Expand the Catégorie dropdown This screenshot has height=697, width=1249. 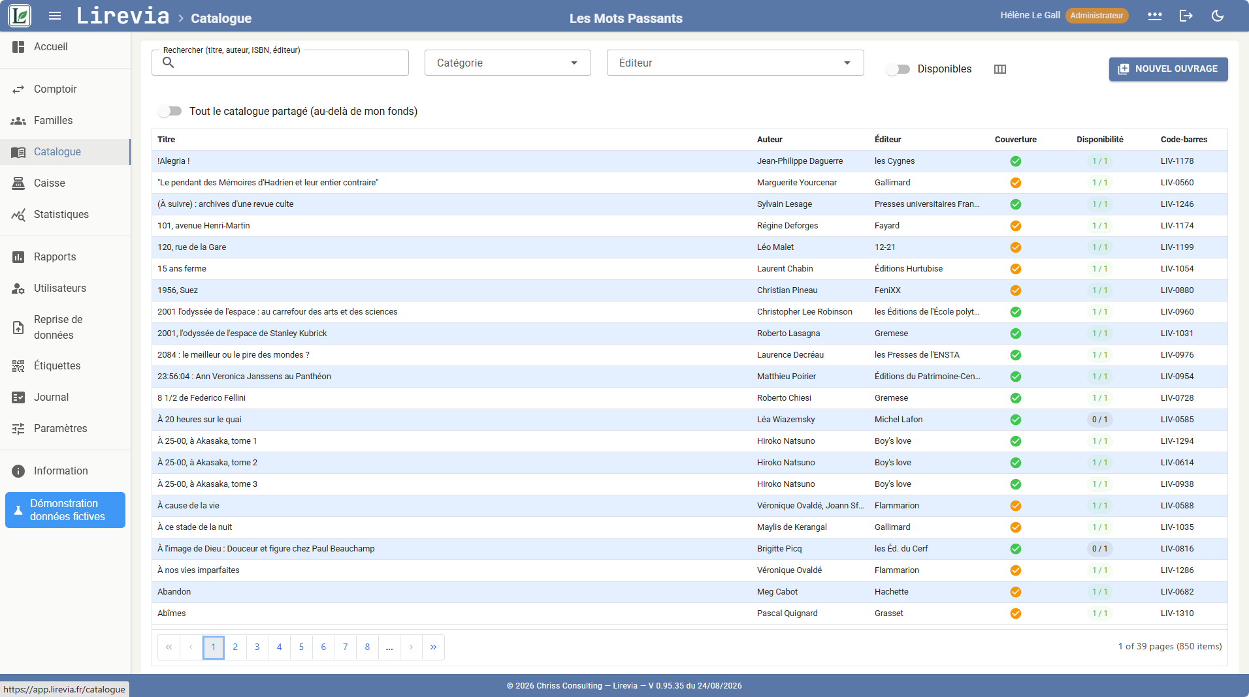(508, 63)
